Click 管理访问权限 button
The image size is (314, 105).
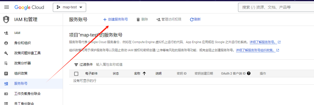click(169, 20)
